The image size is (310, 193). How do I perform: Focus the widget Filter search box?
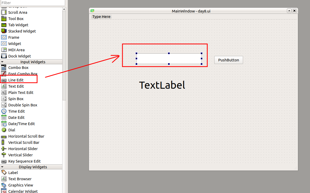(32, 3)
